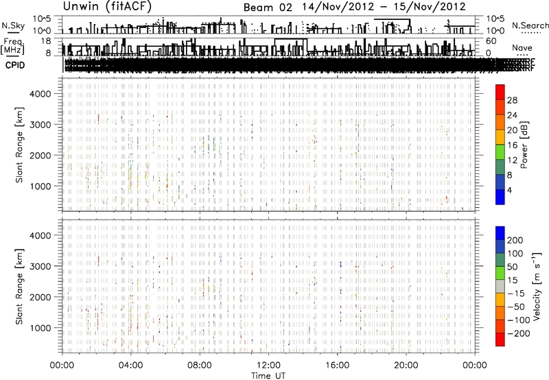
Task: Click the '16:00' time axis label
Action: [x=337, y=366]
